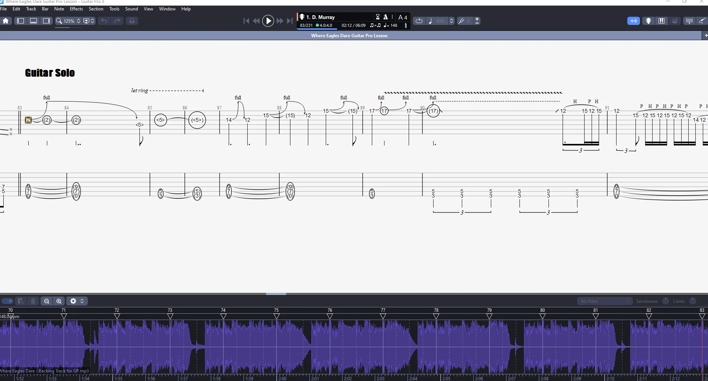Jump to the last bar
708x381 pixels.
point(290,21)
